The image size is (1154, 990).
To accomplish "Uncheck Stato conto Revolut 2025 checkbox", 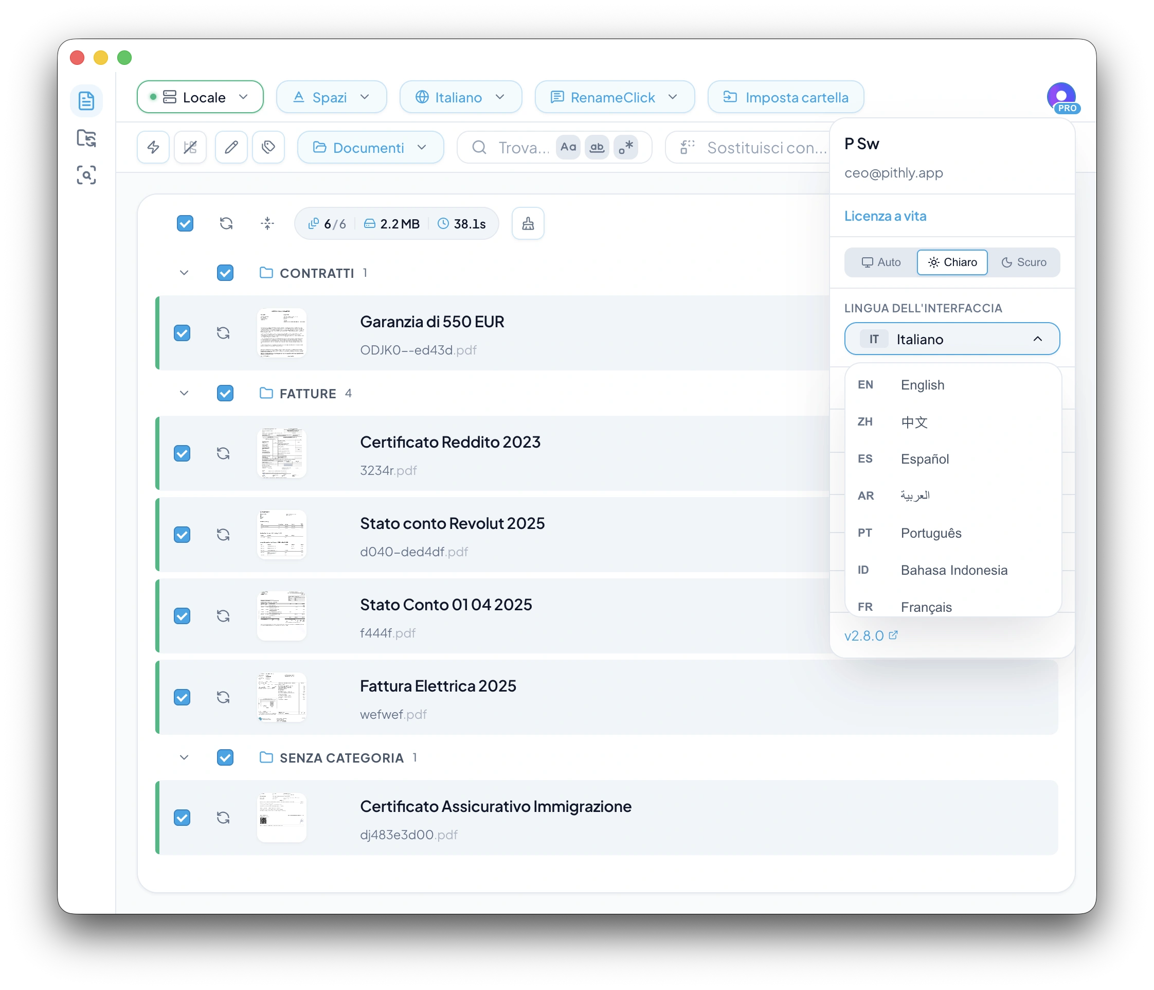I will pyautogui.click(x=182, y=535).
